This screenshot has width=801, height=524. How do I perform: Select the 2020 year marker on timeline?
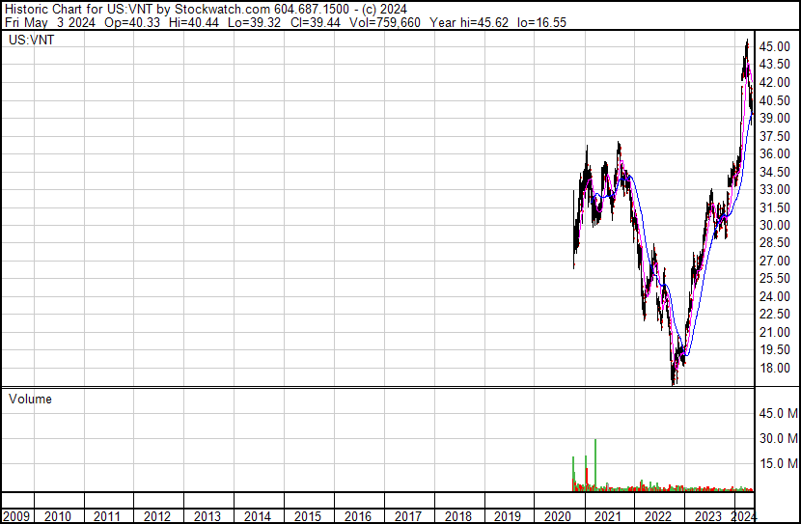558,516
